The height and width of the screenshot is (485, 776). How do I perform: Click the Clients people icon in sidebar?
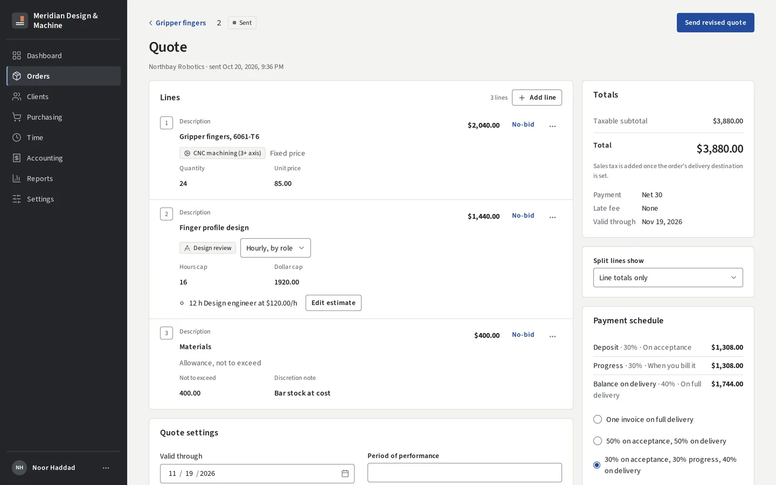click(x=17, y=96)
